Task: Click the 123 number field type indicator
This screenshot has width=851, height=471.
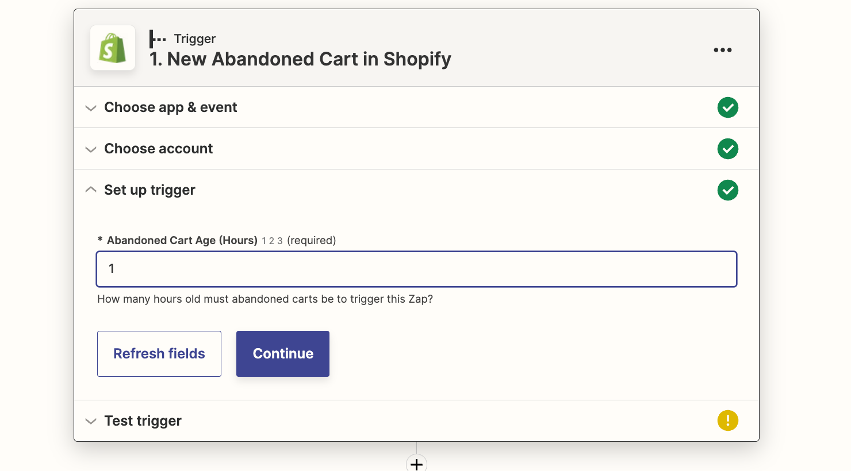Action: point(271,241)
